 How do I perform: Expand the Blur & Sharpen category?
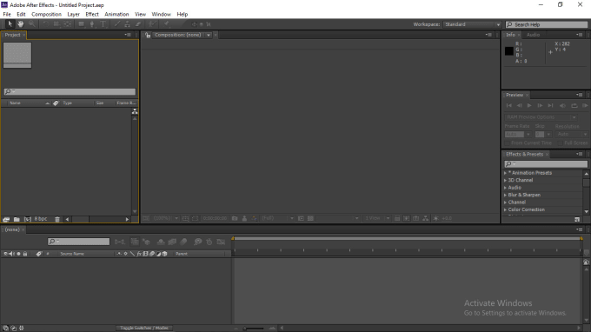click(506, 195)
